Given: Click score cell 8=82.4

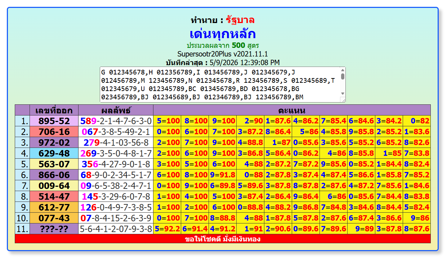Looking at the screenshot, I should 417,164.
